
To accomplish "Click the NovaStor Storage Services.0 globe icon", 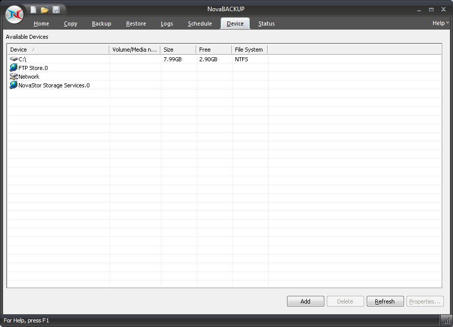I will 14,85.
